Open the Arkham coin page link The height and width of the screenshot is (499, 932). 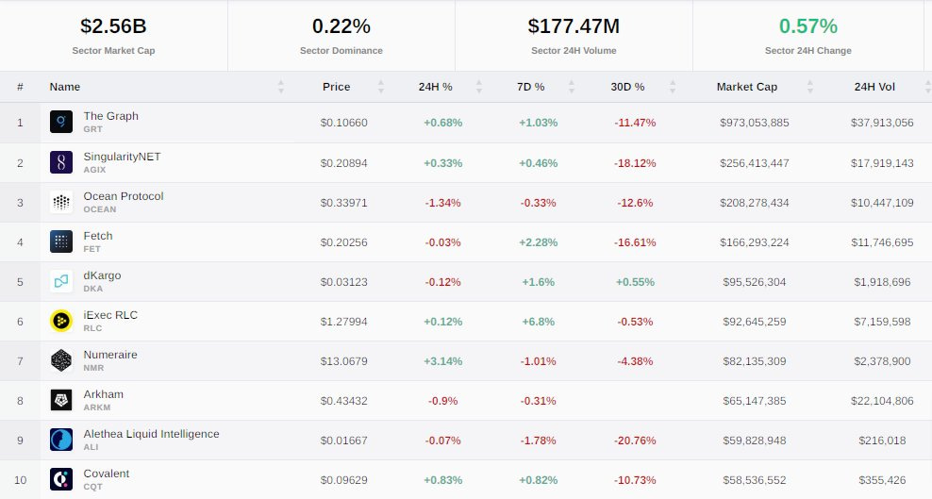coord(104,394)
